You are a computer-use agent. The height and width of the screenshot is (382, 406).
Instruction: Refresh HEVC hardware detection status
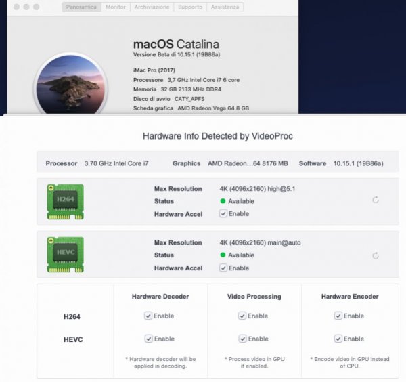[x=376, y=255]
